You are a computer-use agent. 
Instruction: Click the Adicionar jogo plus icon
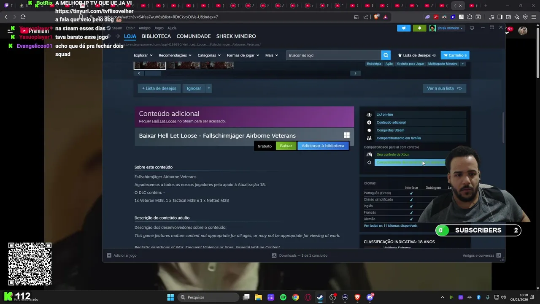(x=109, y=255)
